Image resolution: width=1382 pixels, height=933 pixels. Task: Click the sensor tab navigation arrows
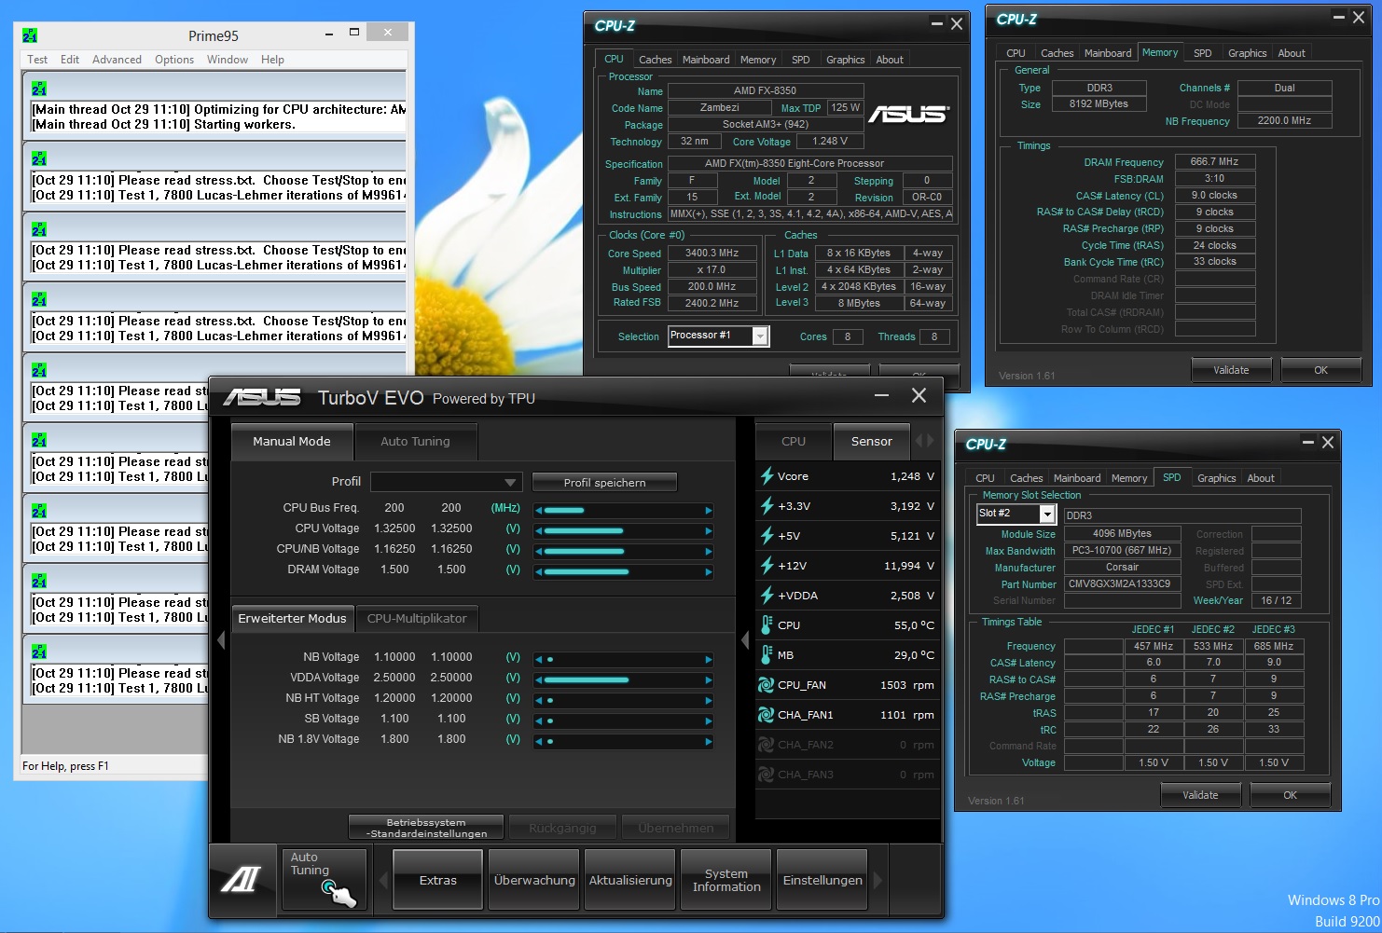(x=924, y=441)
